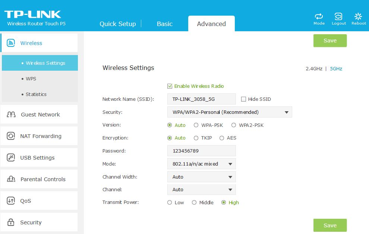
Task: Open Parental Controls from its sidebar icon
Action: coord(11,179)
